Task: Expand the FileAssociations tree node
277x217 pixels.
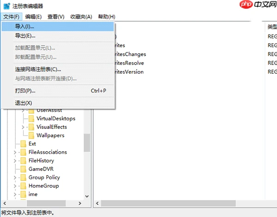Action: coord(15,152)
